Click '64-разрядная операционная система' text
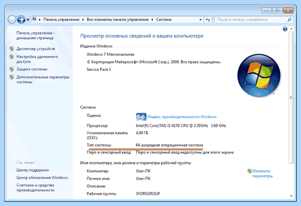 coord(170,145)
